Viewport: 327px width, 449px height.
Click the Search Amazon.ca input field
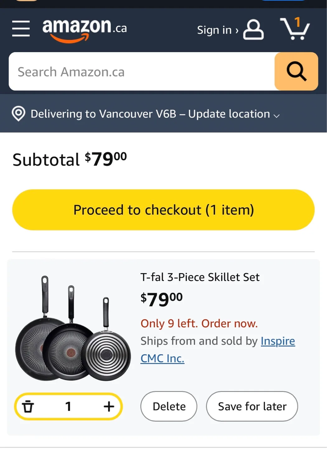(x=142, y=71)
